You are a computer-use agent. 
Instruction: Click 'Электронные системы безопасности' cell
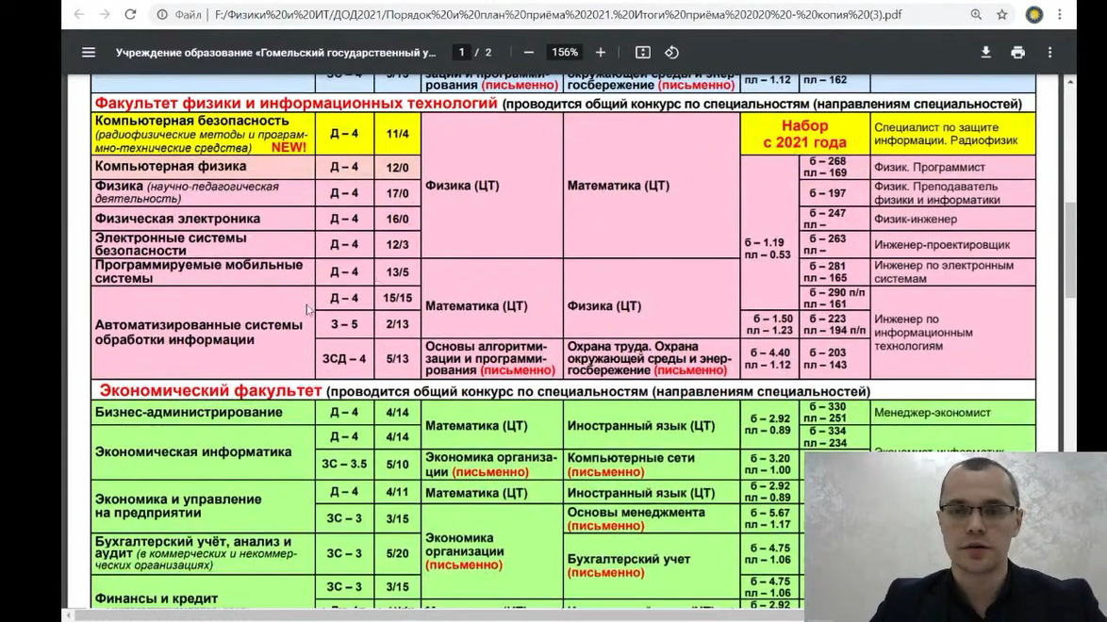pyautogui.click(x=203, y=244)
